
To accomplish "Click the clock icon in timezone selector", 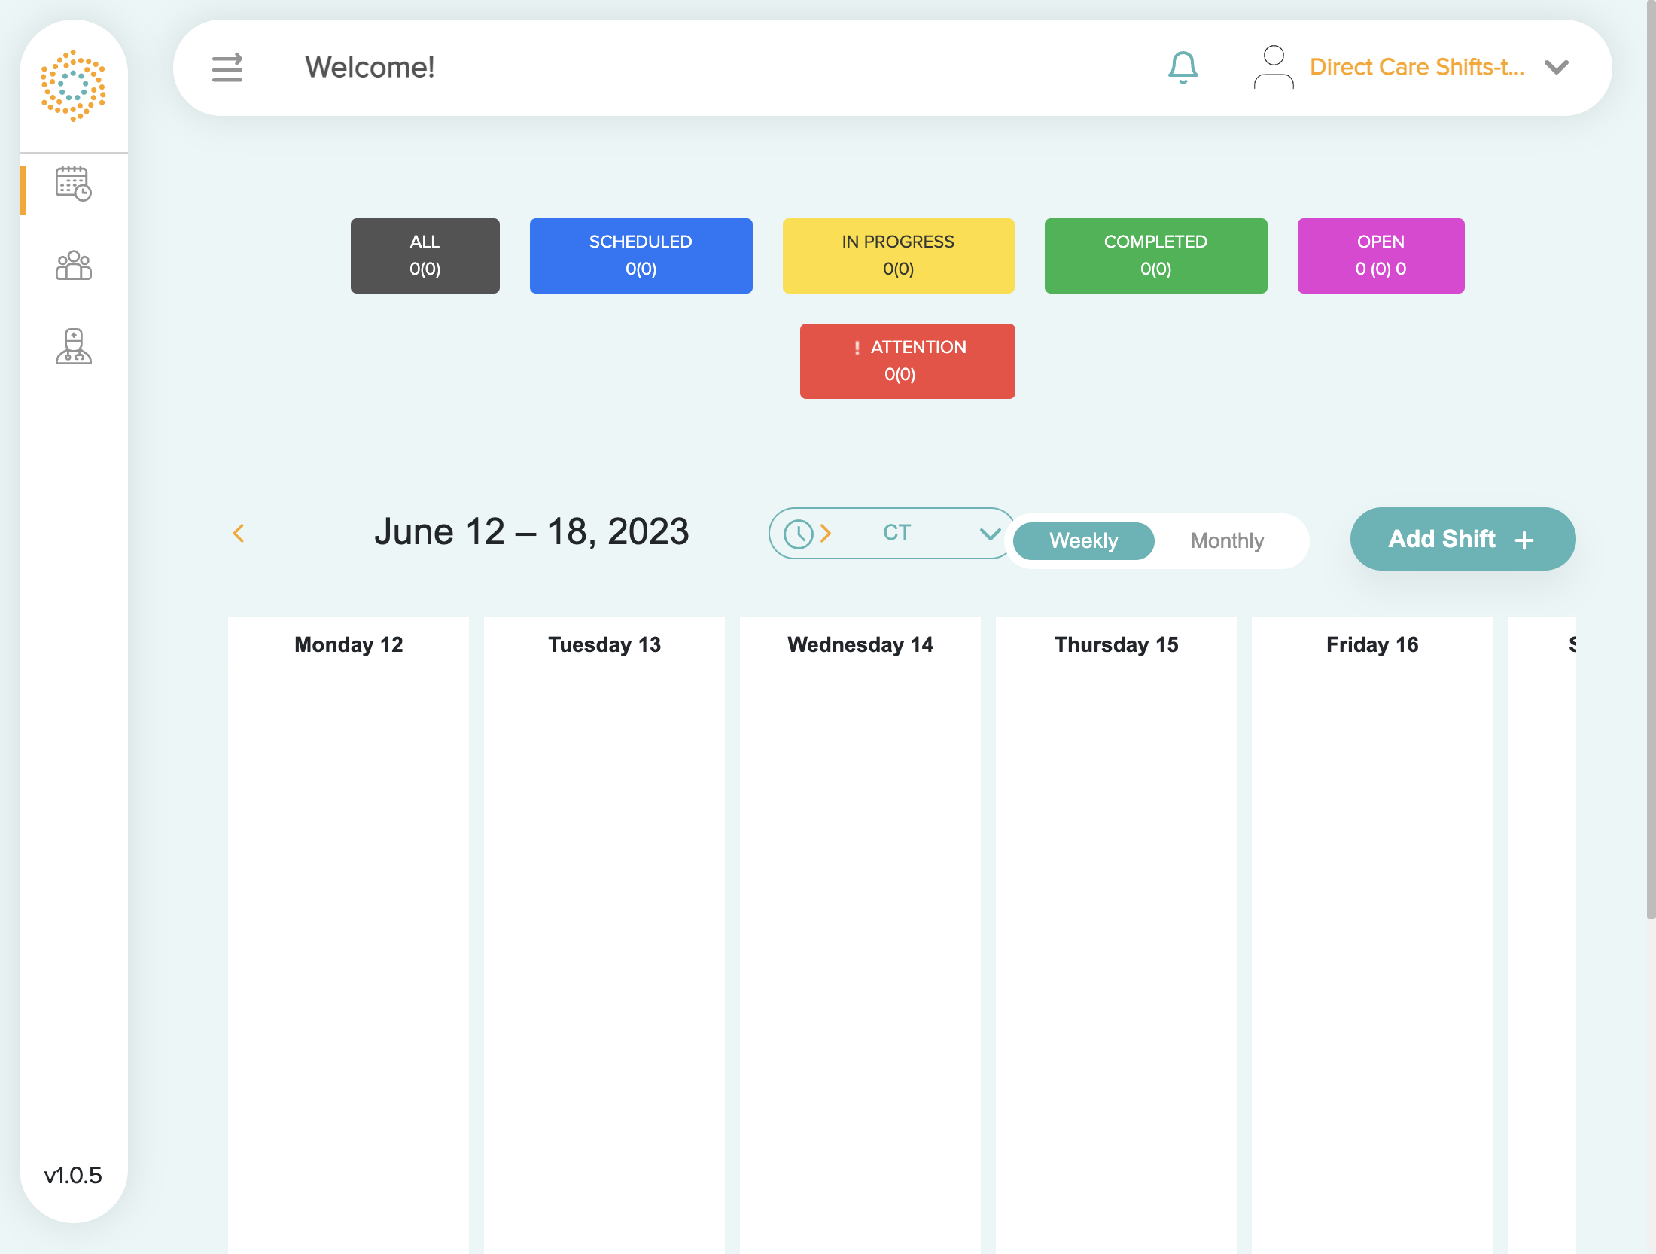I will [x=798, y=534].
